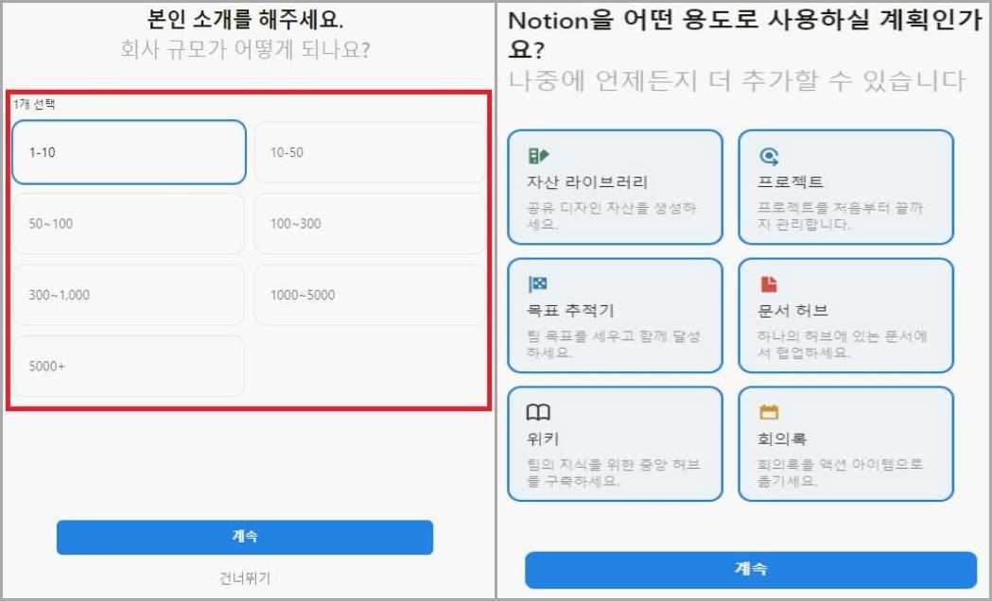Select the 위키 use case card
This screenshot has width=992, height=601.
pyautogui.click(x=615, y=444)
